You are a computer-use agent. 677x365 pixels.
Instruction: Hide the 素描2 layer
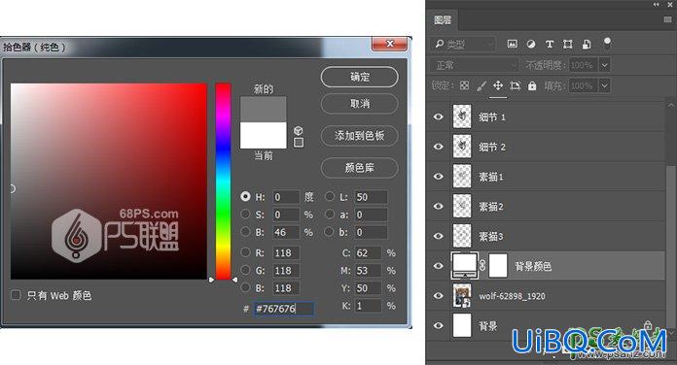pos(439,206)
